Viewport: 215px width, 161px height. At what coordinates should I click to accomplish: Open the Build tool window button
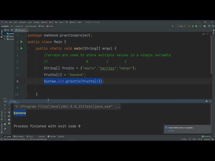point(61,137)
